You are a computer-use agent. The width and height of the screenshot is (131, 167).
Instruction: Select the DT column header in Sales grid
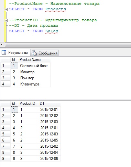[49, 103]
